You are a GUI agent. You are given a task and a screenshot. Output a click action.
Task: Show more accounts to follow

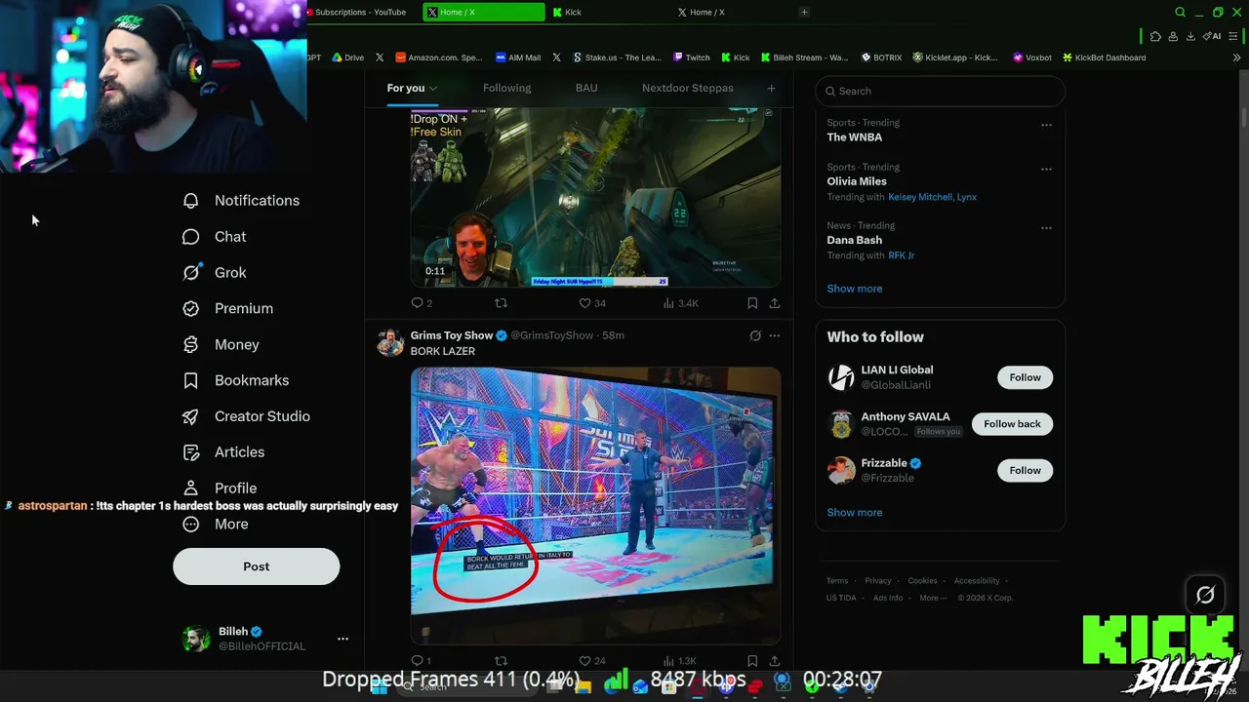pyautogui.click(x=855, y=513)
